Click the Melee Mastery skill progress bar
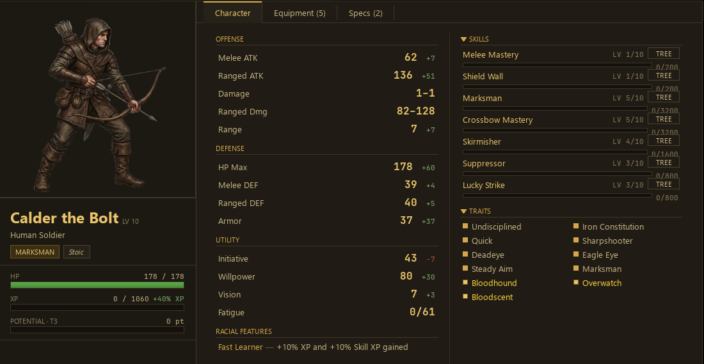Viewport: 704px width, 364px height. 557,65
